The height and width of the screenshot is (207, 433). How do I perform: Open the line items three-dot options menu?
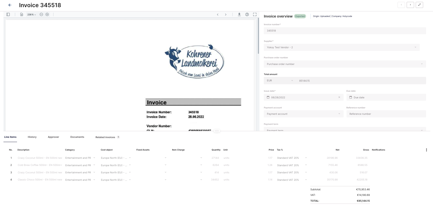click(x=426, y=150)
